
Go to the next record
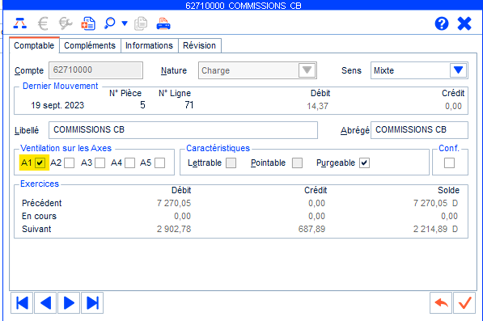click(x=69, y=303)
